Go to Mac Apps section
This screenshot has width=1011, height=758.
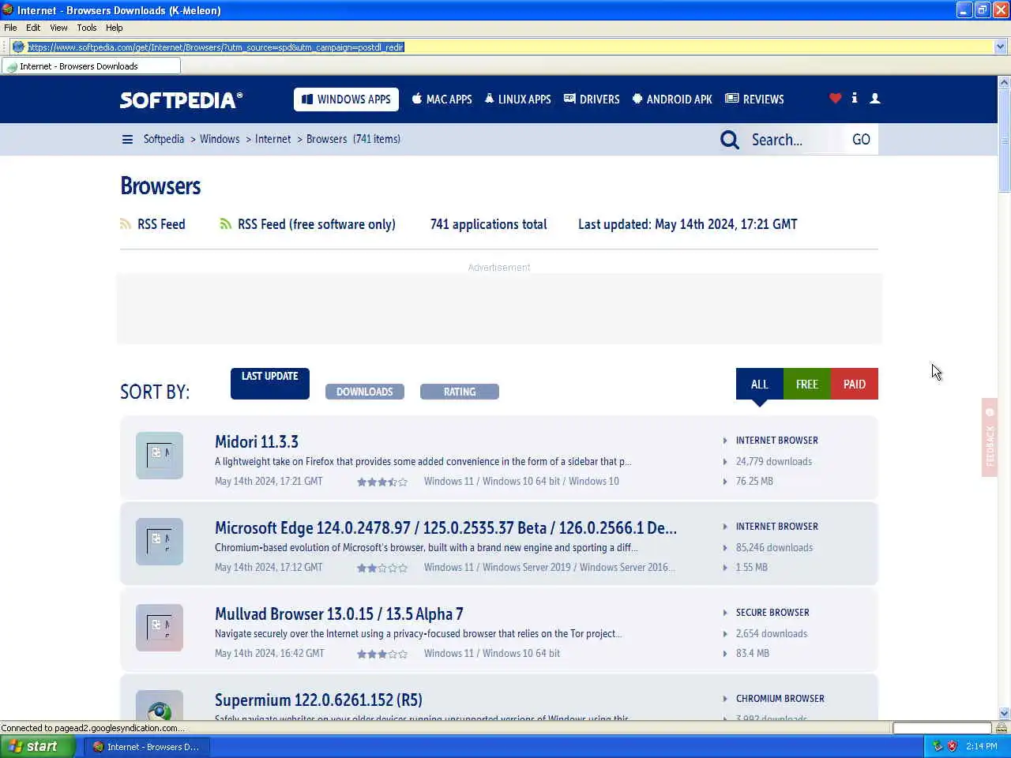tap(442, 99)
